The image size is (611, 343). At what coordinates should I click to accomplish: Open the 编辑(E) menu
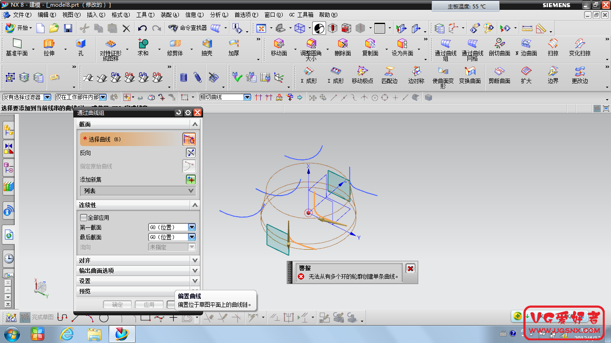47,15
